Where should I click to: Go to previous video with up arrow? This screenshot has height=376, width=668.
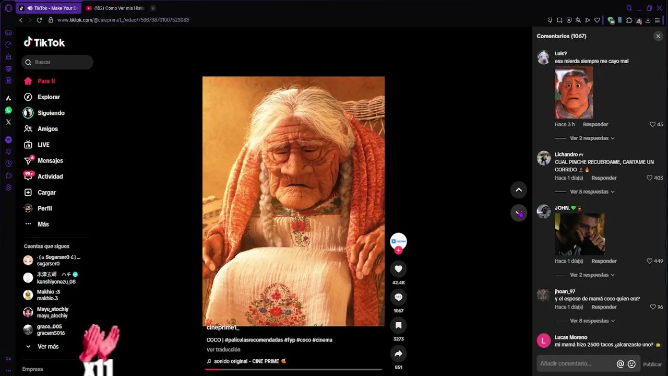(519, 190)
